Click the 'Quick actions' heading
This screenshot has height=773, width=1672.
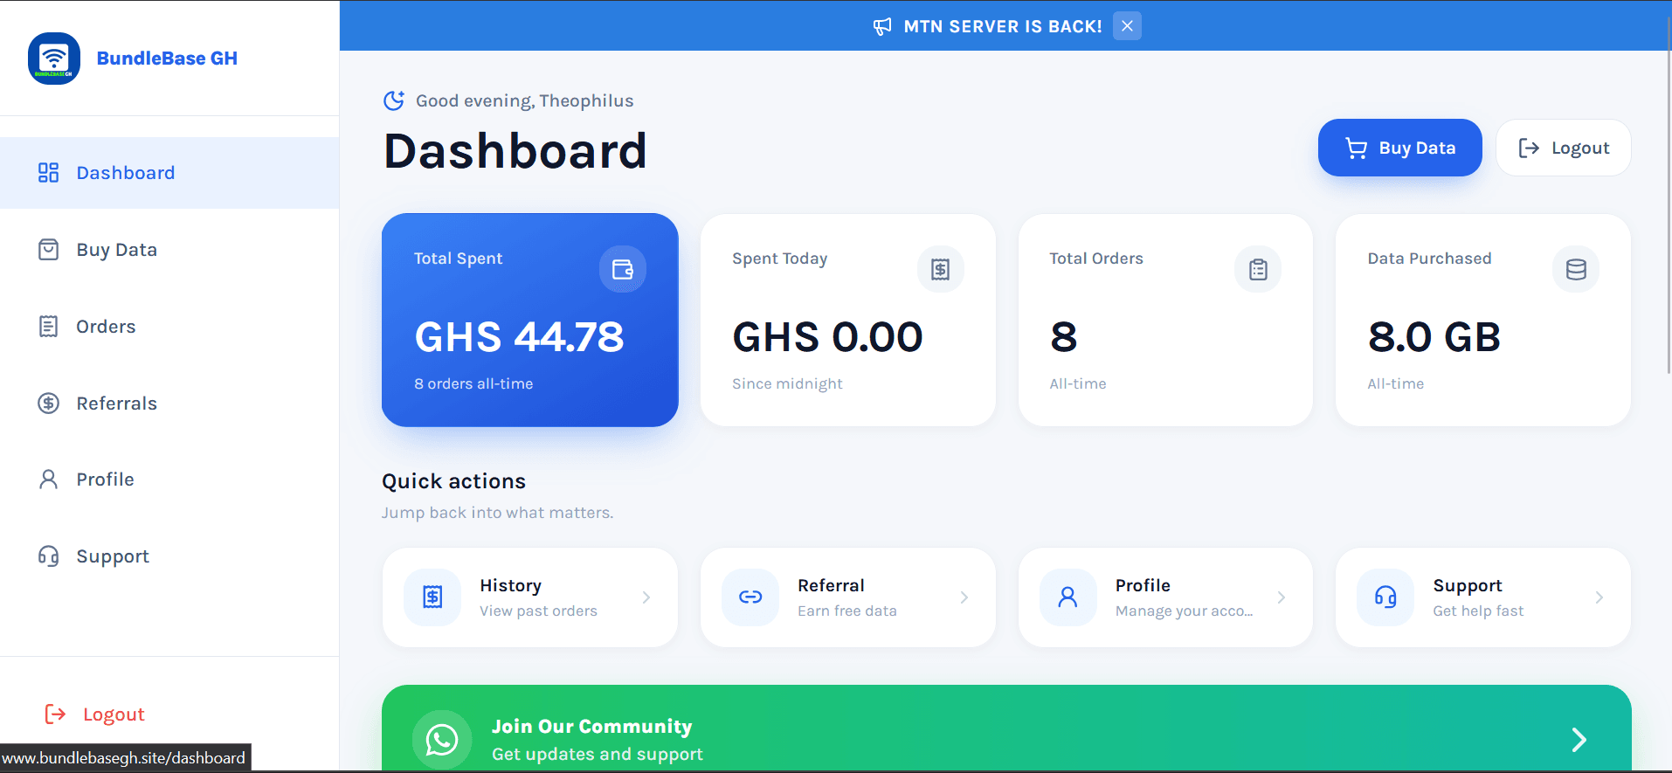(453, 481)
